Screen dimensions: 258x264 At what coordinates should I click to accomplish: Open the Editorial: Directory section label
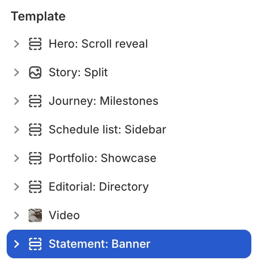coord(99,187)
